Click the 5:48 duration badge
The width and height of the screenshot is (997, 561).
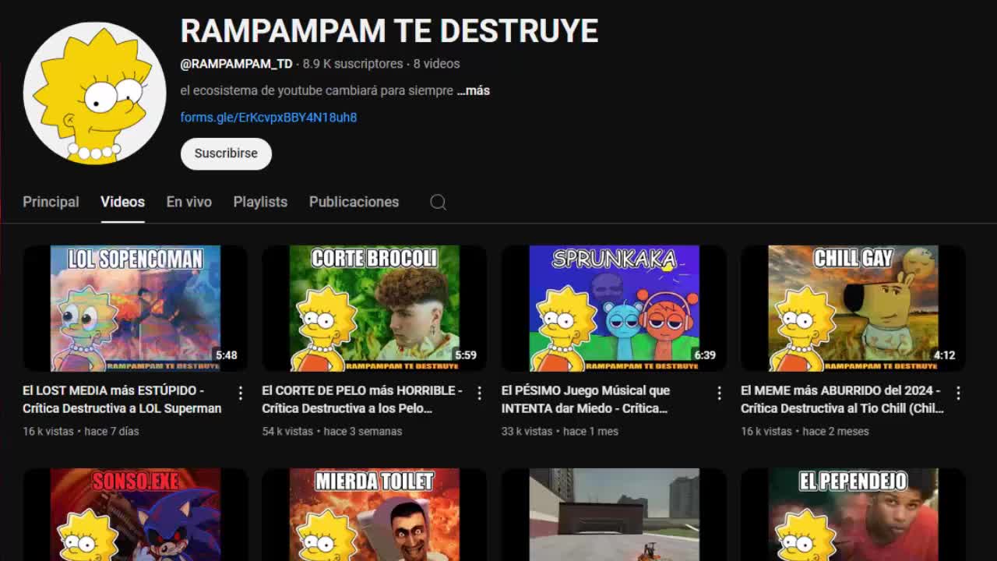[227, 355]
